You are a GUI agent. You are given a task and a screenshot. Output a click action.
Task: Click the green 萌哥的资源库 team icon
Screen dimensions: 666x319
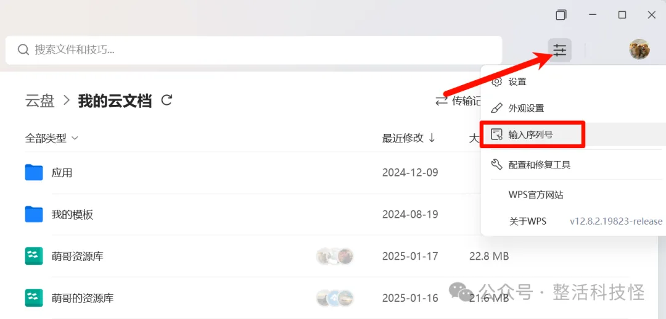[34, 298]
